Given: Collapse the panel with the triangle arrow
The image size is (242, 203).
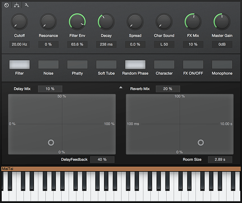Looking at the screenshot, I should click(121, 88).
